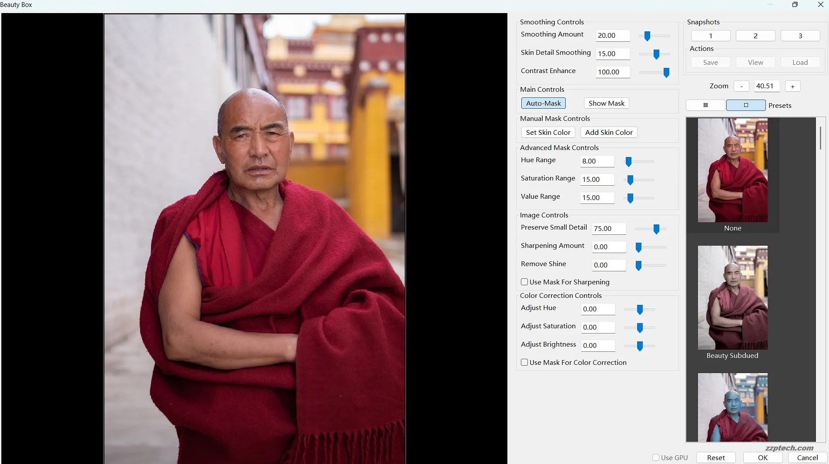Click the Smoothing Amount slider handle
The width and height of the screenshot is (829, 464).
coord(647,36)
